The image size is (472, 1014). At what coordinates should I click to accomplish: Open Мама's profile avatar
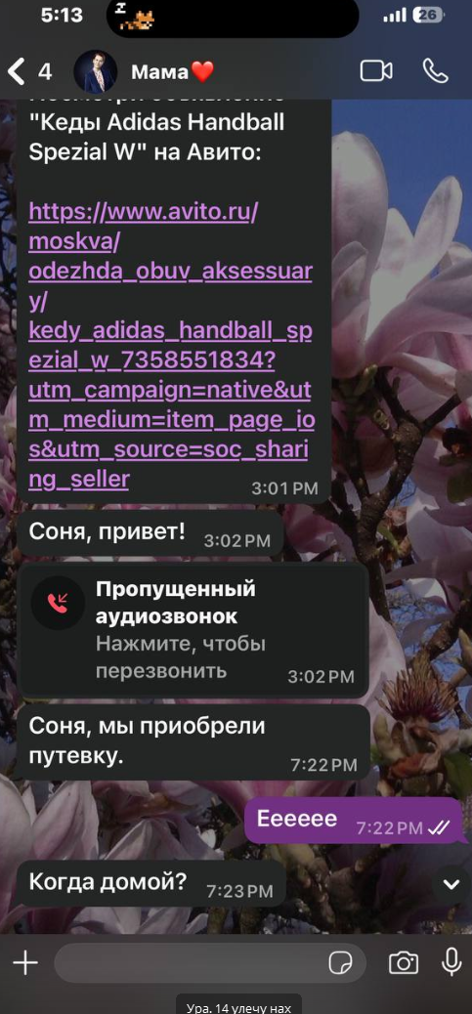(x=96, y=71)
